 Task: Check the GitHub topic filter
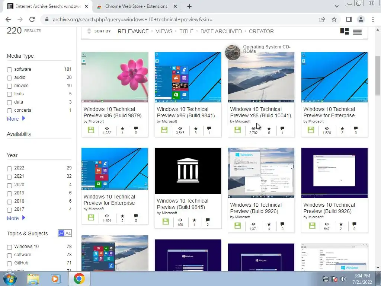[9, 264]
